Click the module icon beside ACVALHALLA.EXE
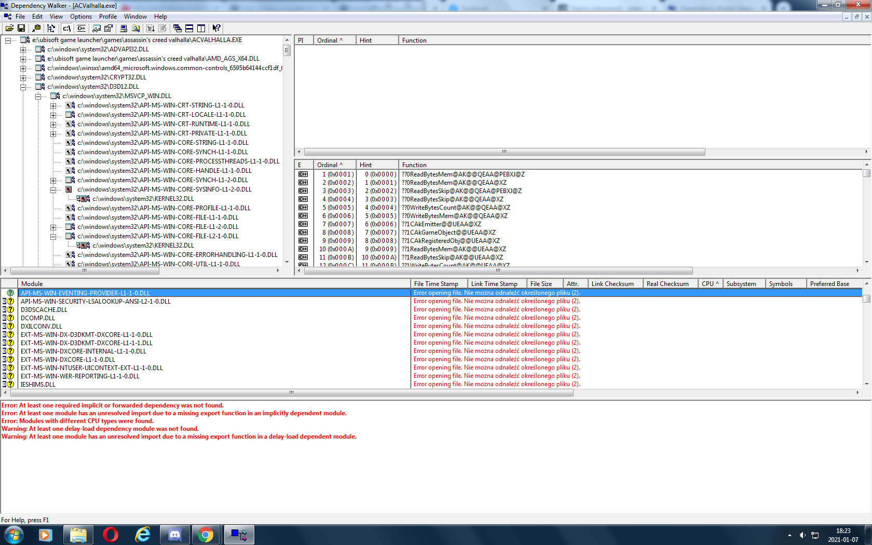 tap(25, 40)
